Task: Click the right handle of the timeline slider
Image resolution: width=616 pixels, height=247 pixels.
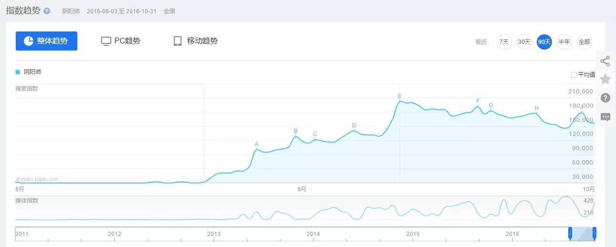Action: (x=595, y=233)
